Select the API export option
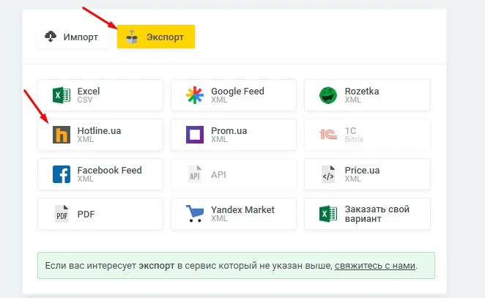 click(x=234, y=174)
